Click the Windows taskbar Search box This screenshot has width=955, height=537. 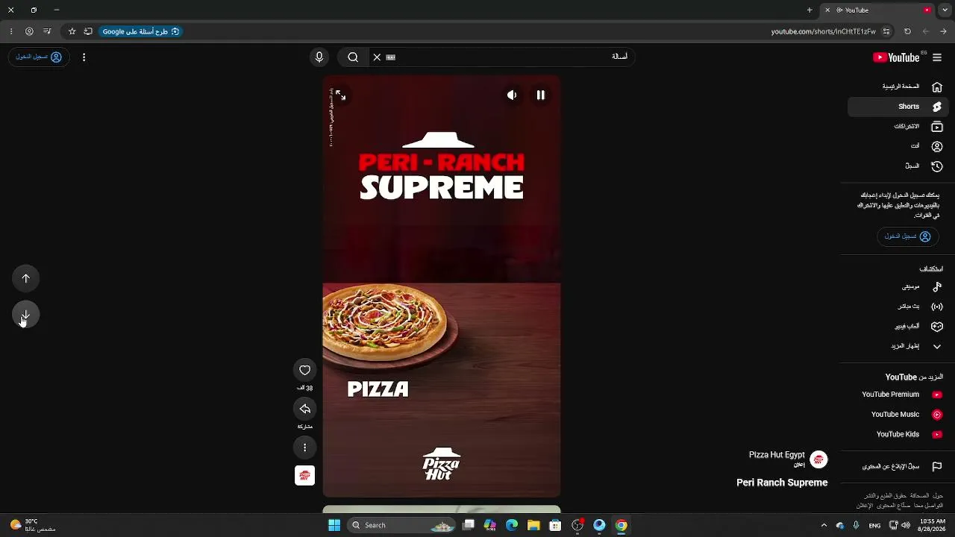coord(402,525)
